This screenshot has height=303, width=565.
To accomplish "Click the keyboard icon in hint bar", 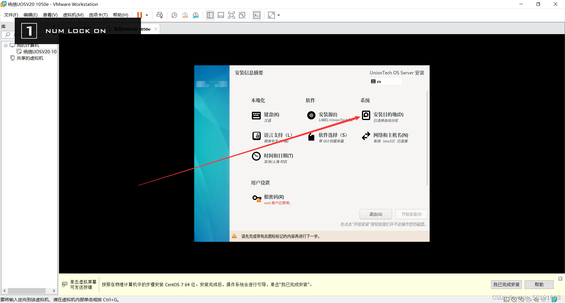I will tap(65, 284).
